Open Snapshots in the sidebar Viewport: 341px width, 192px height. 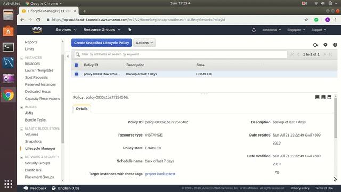click(x=33, y=141)
